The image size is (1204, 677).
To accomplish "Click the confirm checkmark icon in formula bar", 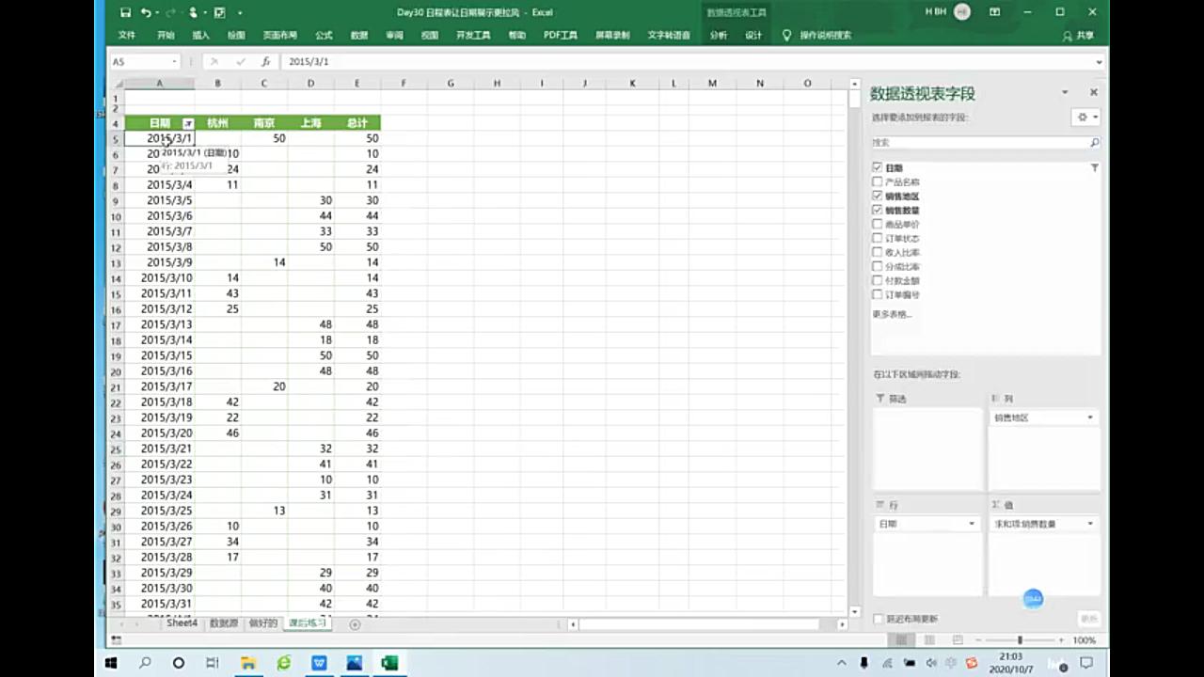I will (241, 61).
